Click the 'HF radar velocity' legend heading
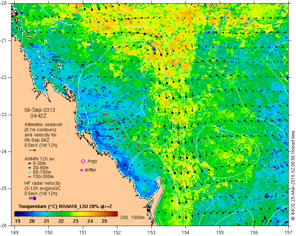 coord(43,183)
